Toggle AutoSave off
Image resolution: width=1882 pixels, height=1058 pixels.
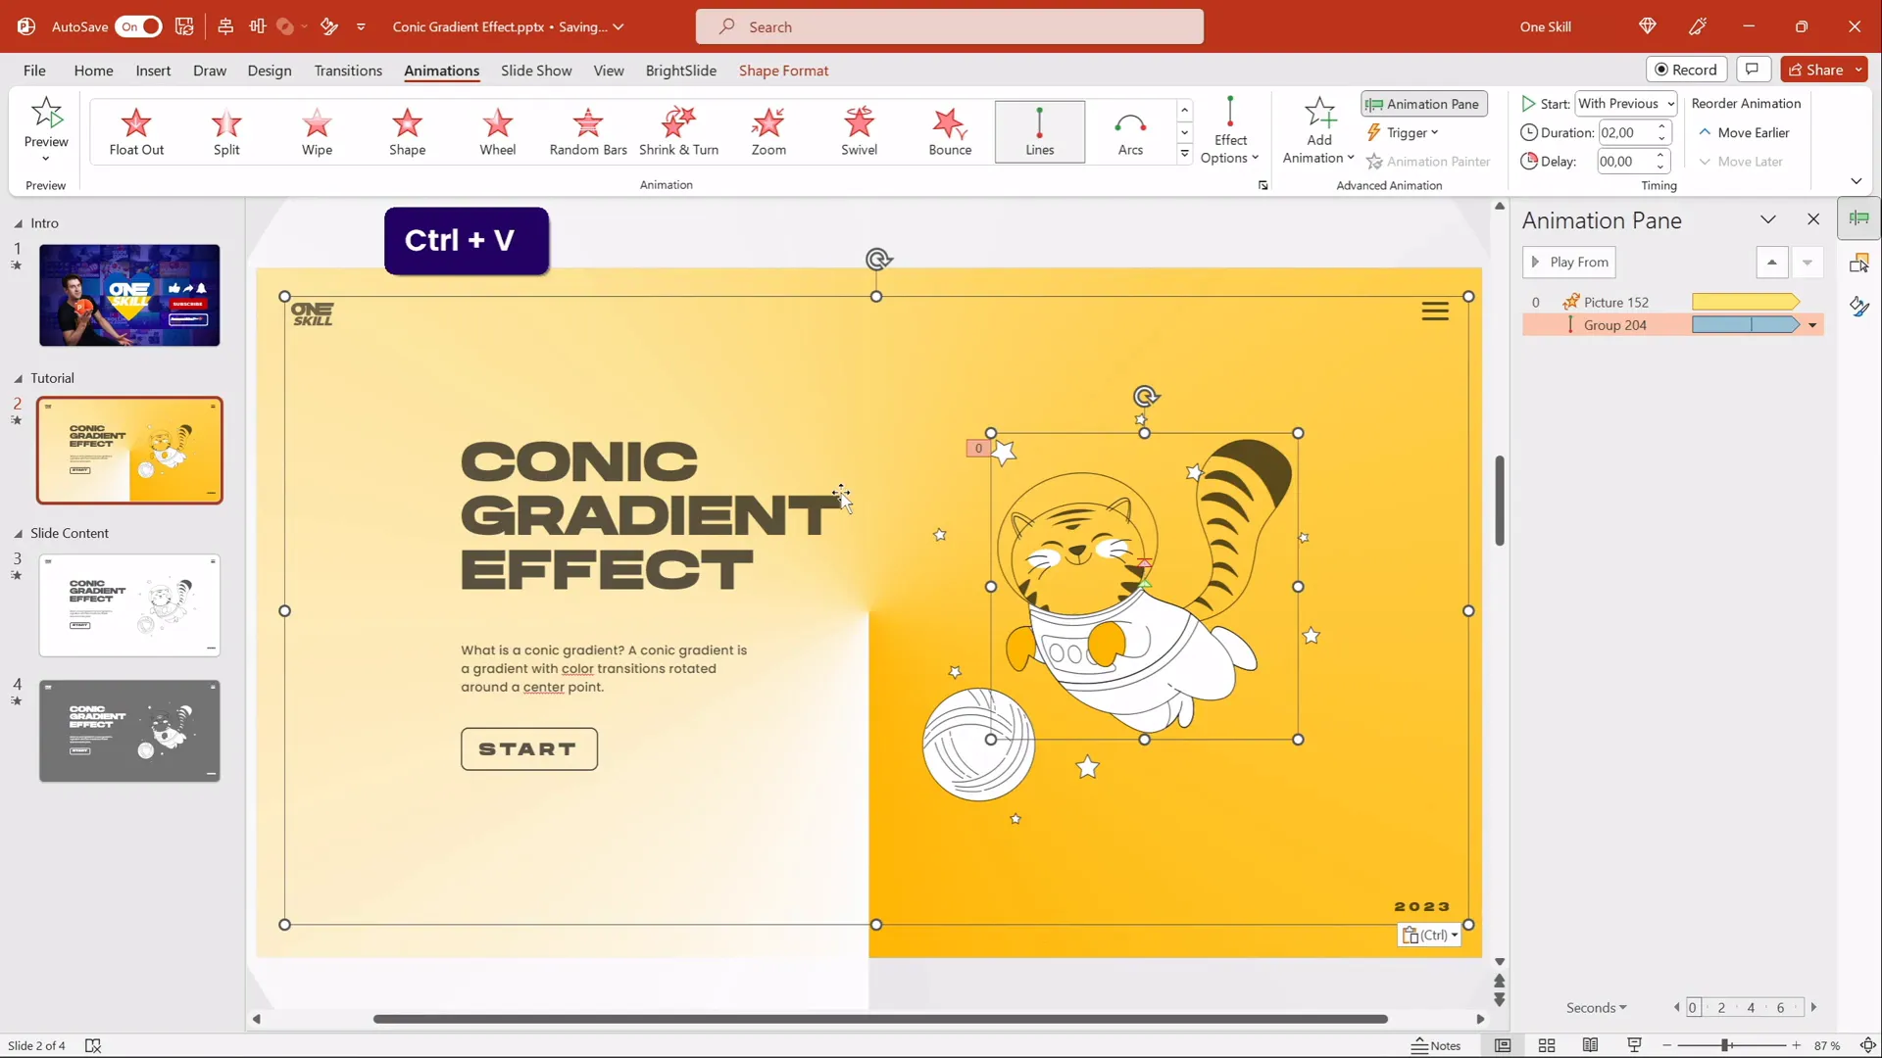[138, 26]
